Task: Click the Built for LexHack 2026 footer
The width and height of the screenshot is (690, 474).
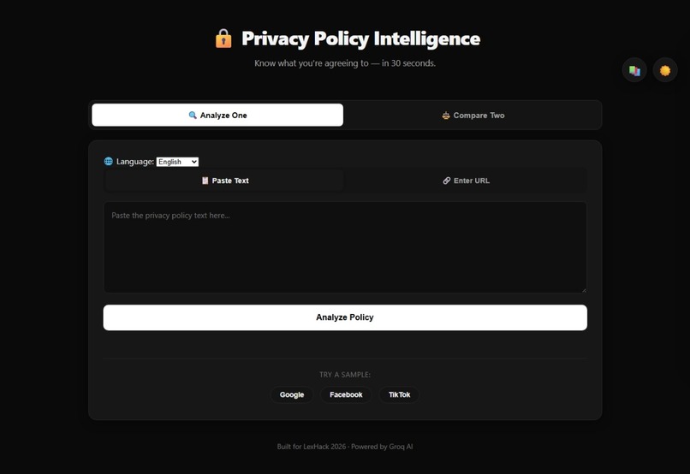Action: coord(345,447)
